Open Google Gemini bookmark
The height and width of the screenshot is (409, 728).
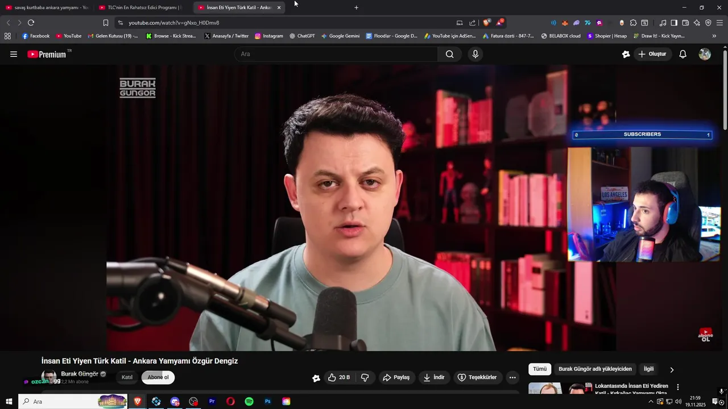coord(340,36)
